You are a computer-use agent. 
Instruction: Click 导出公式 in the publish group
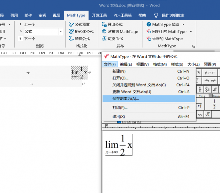[x=104, y=24]
